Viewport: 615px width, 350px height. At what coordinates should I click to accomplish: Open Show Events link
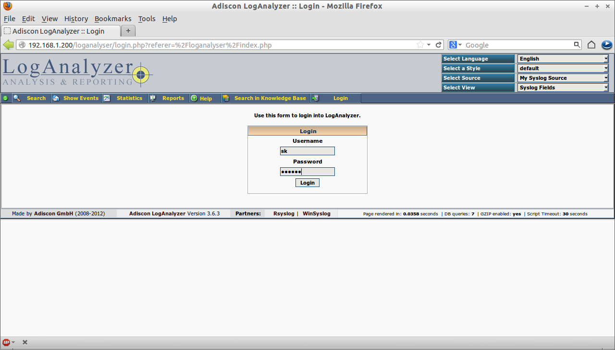81,98
